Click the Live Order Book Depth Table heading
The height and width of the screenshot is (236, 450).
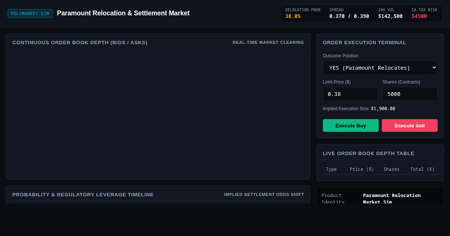coord(369,153)
